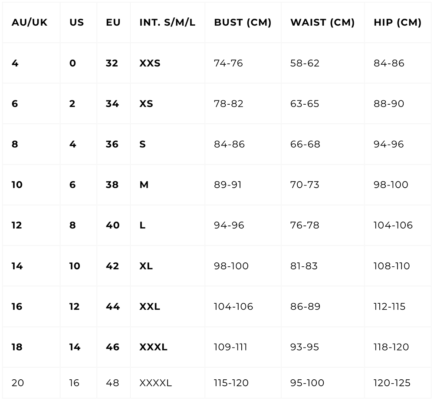This screenshot has width=434, height=401.
Task: Click the XL size label
Action: [x=146, y=266]
